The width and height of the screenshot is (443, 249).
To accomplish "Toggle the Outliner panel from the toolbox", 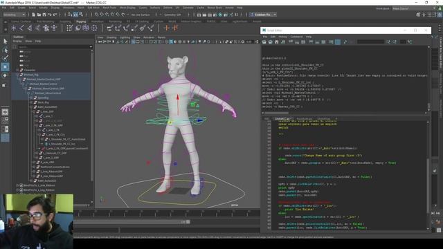I will tap(5, 138).
